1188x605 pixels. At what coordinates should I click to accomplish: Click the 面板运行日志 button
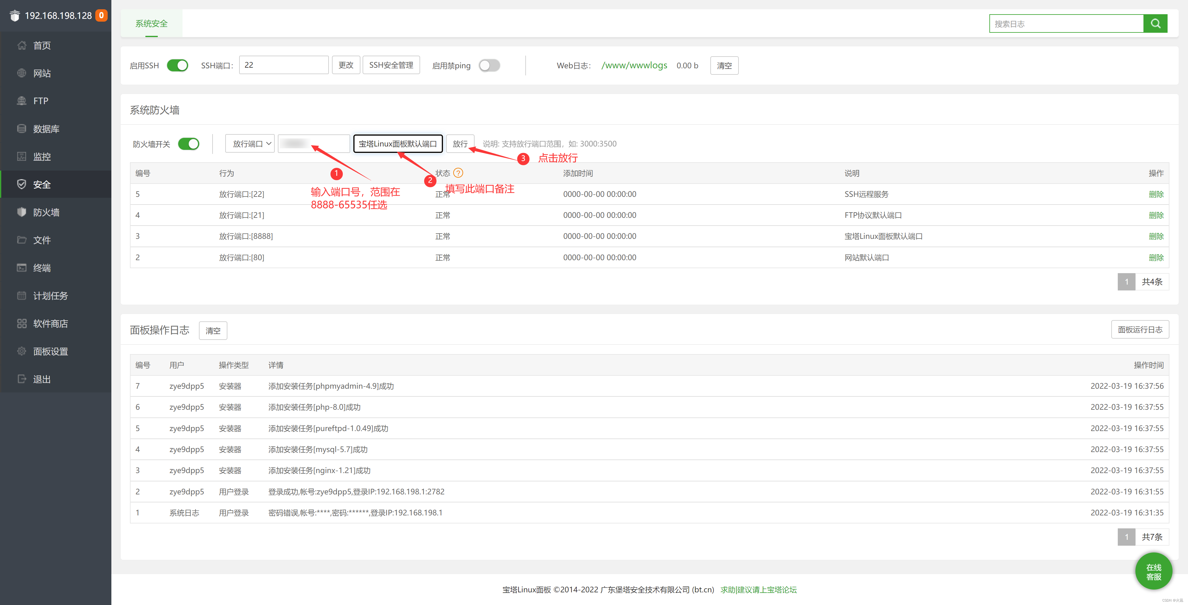click(x=1140, y=329)
